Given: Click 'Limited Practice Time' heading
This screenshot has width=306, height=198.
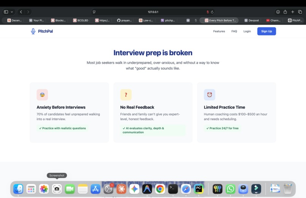Looking at the screenshot, I should (x=224, y=107).
